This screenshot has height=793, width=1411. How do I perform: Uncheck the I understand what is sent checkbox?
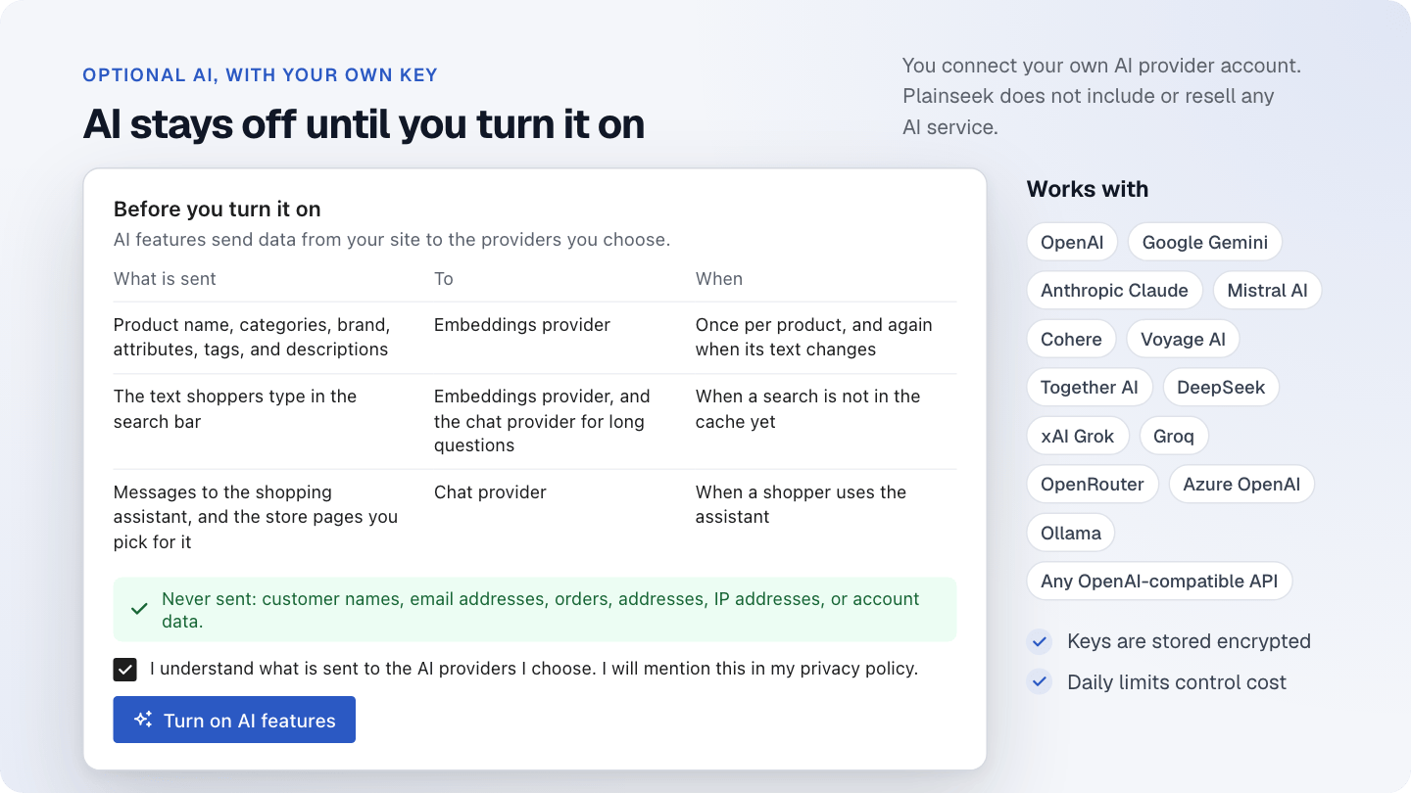pyautogui.click(x=124, y=670)
